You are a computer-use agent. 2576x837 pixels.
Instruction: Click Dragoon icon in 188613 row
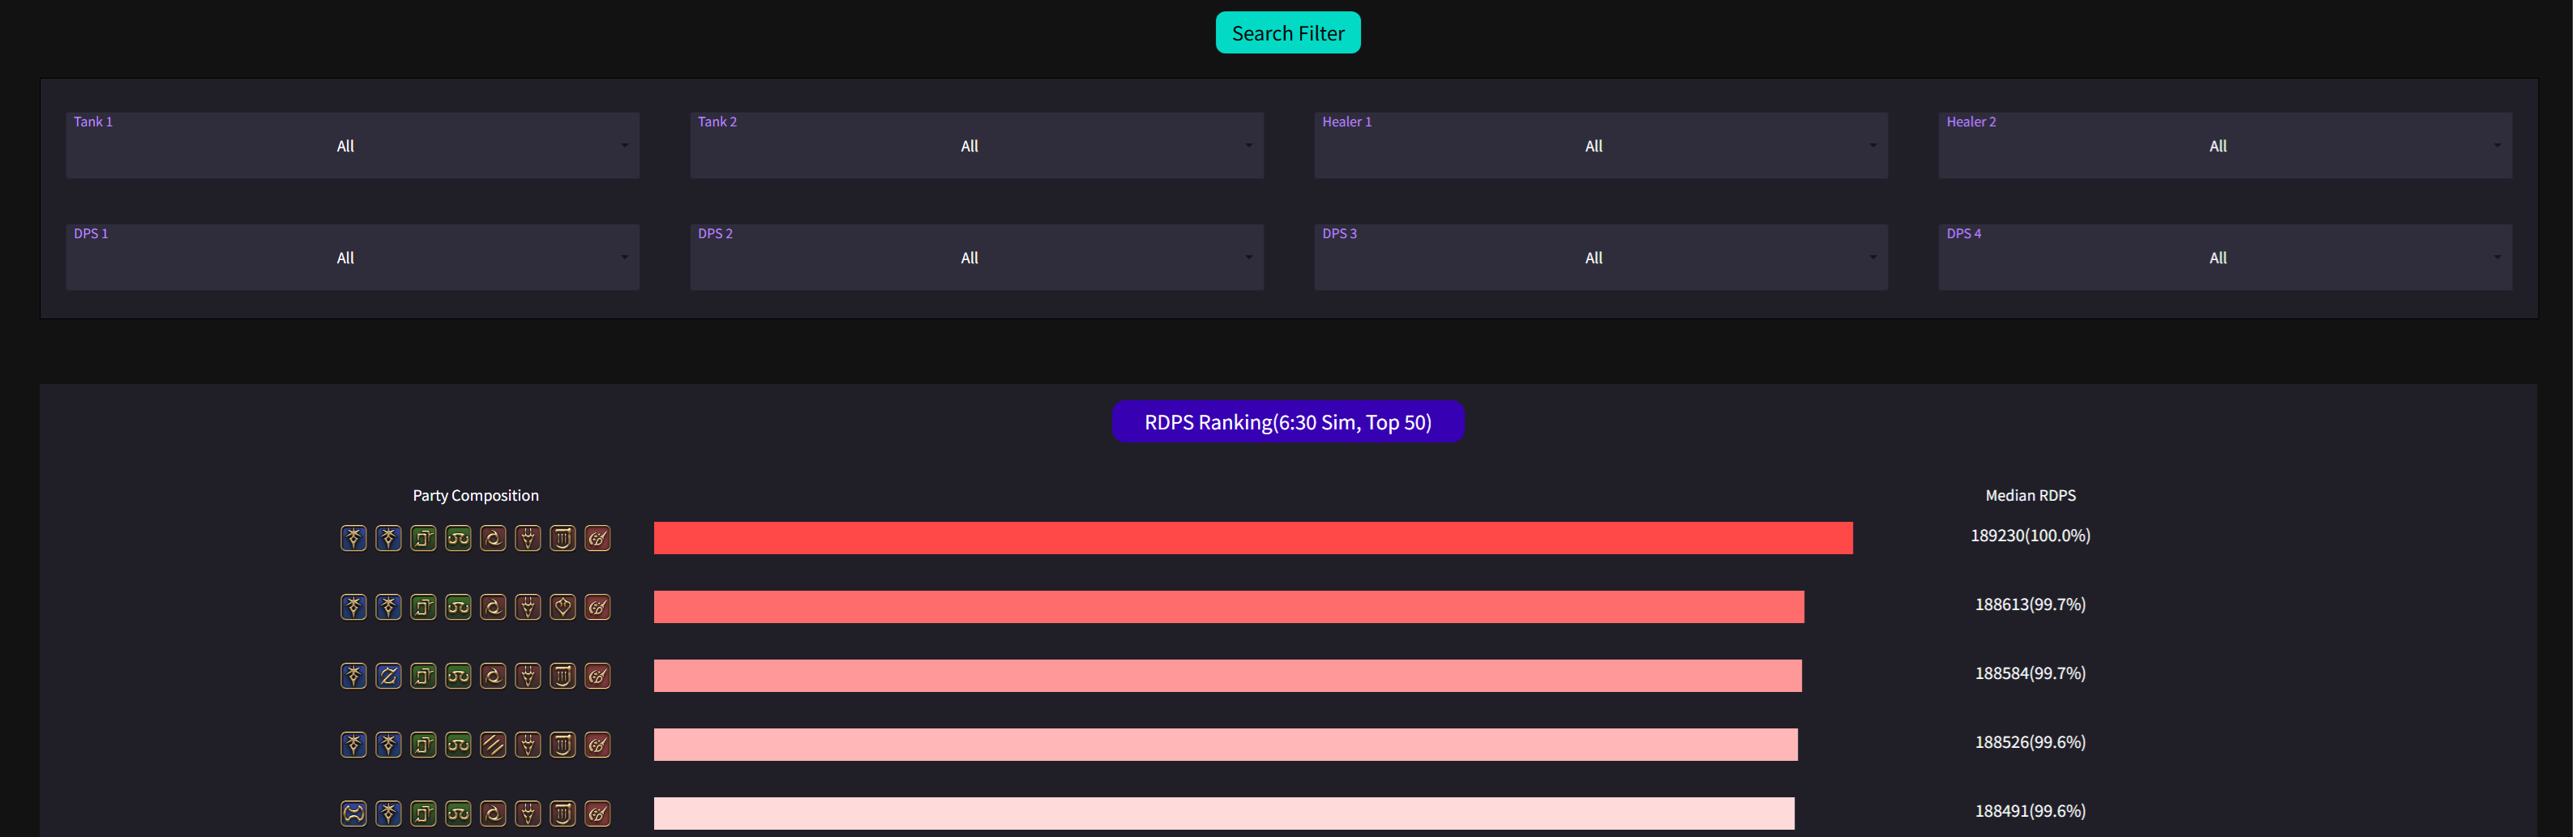pos(528,607)
